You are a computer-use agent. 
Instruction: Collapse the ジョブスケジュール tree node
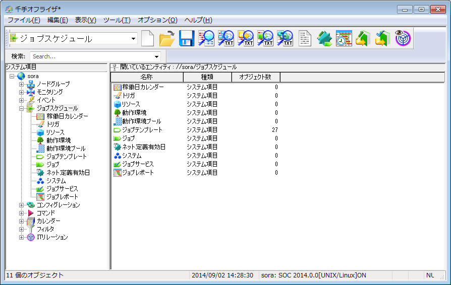[21, 108]
